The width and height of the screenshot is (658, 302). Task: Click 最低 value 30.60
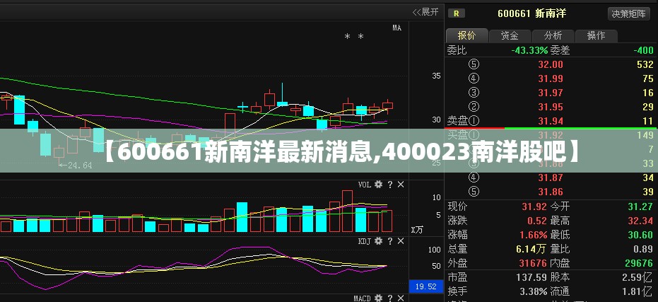640,235
